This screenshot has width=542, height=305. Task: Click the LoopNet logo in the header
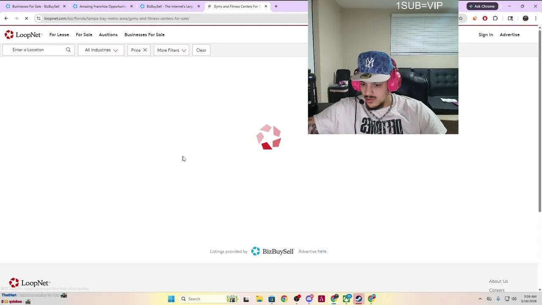tap(23, 35)
